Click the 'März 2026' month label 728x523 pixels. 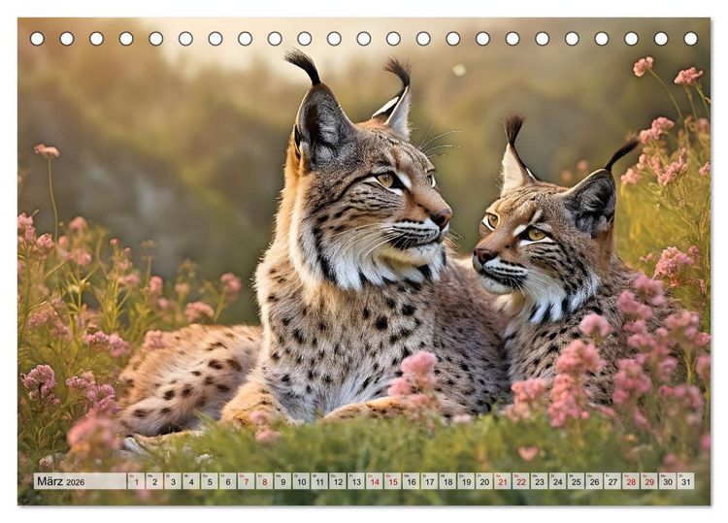point(61,481)
